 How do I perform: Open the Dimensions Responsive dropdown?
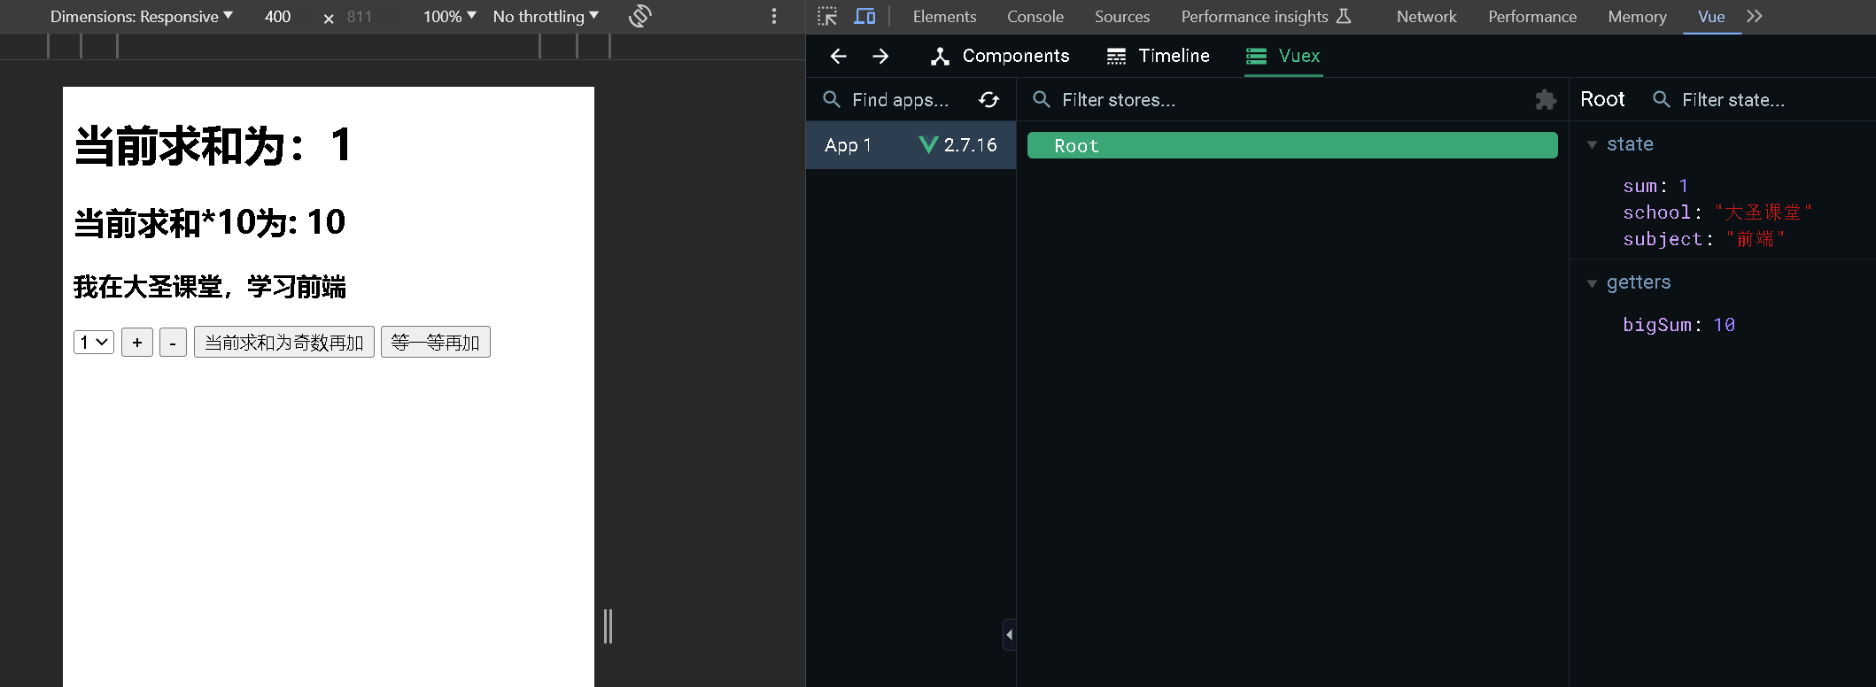click(x=142, y=16)
